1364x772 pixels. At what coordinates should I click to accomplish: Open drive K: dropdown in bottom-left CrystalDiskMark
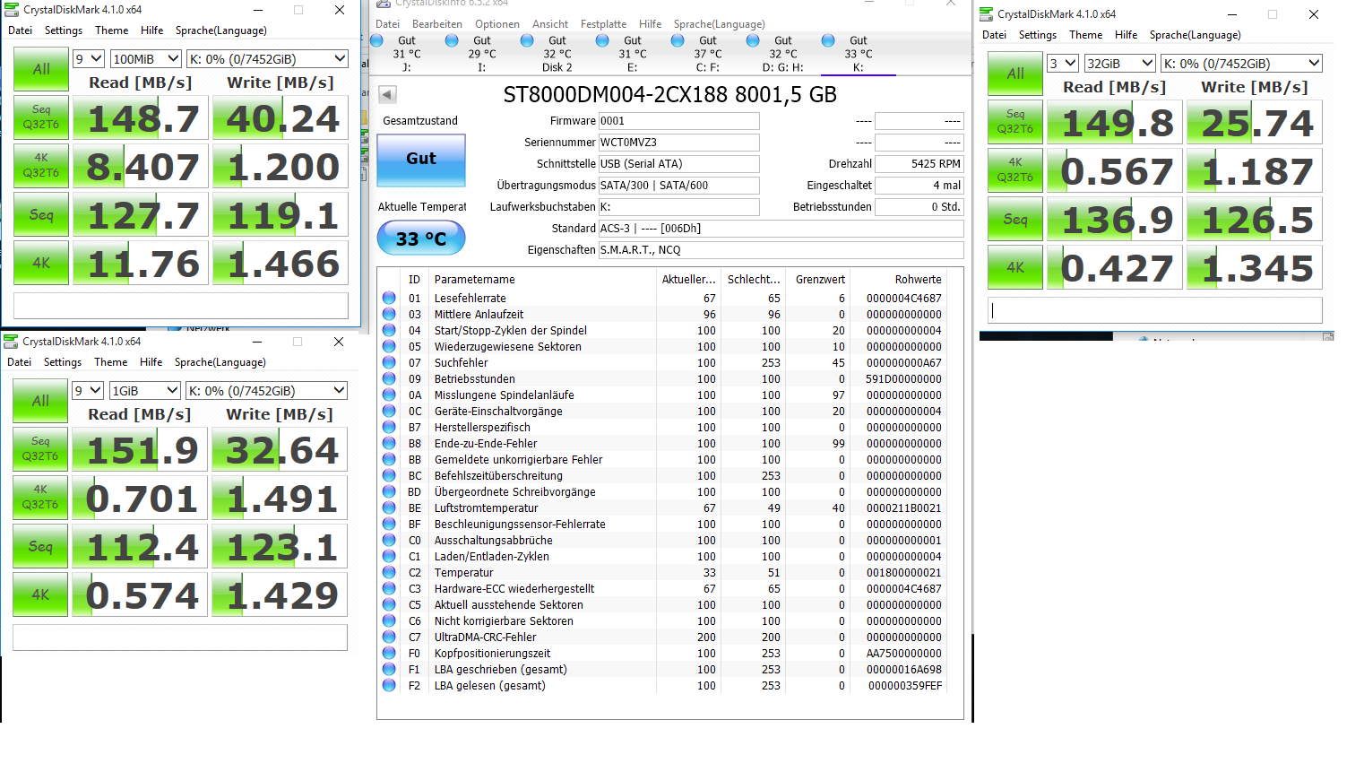coord(266,391)
